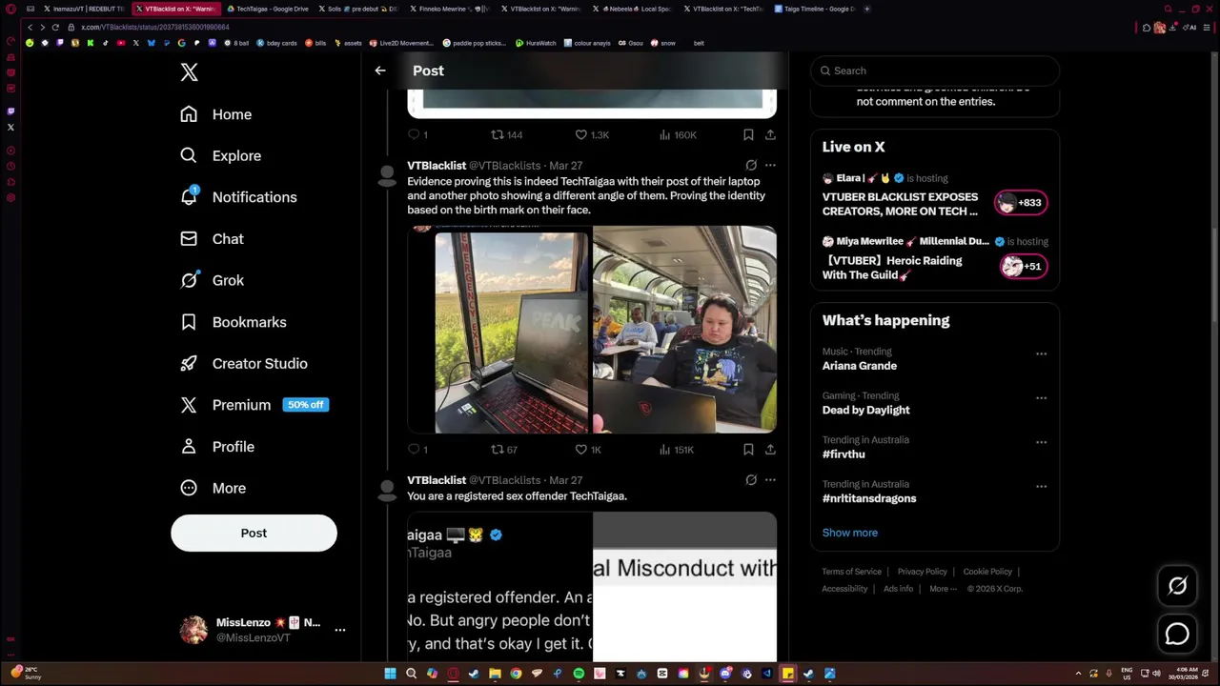Open the MissLenzo account switcher menu
Viewport: 1220px width, 686px height.
[x=263, y=630]
